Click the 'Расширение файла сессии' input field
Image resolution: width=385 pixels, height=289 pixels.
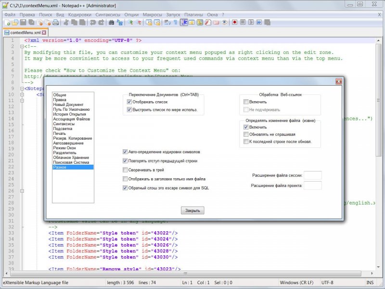click(x=312, y=175)
